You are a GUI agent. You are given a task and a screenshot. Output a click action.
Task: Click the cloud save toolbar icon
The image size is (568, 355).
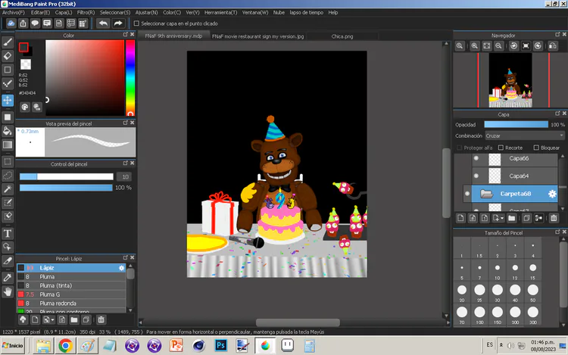pyautogui.click(x=11, y=23)
